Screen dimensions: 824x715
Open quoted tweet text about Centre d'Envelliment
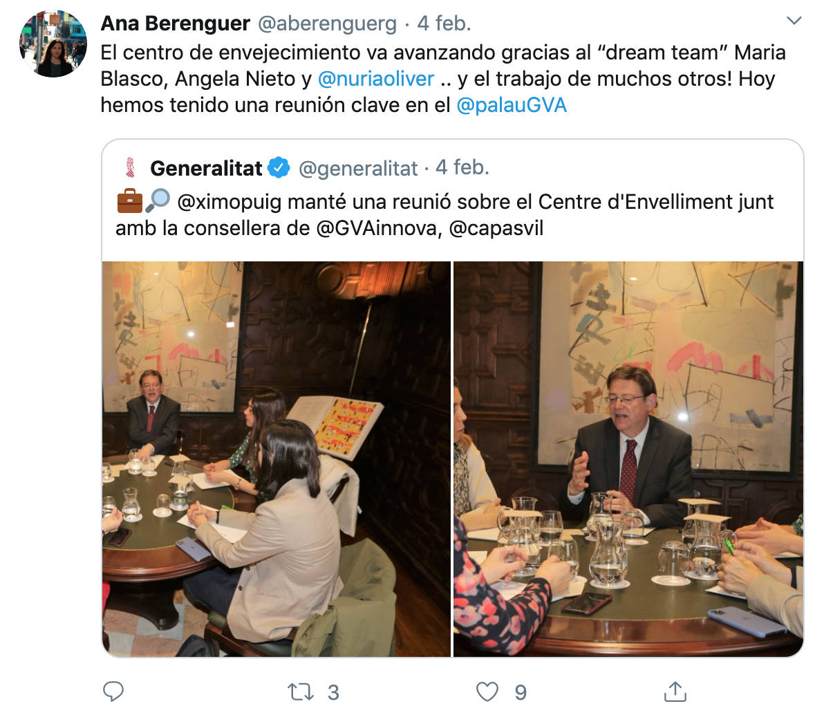pyautogui.click(x=444, y=215)
